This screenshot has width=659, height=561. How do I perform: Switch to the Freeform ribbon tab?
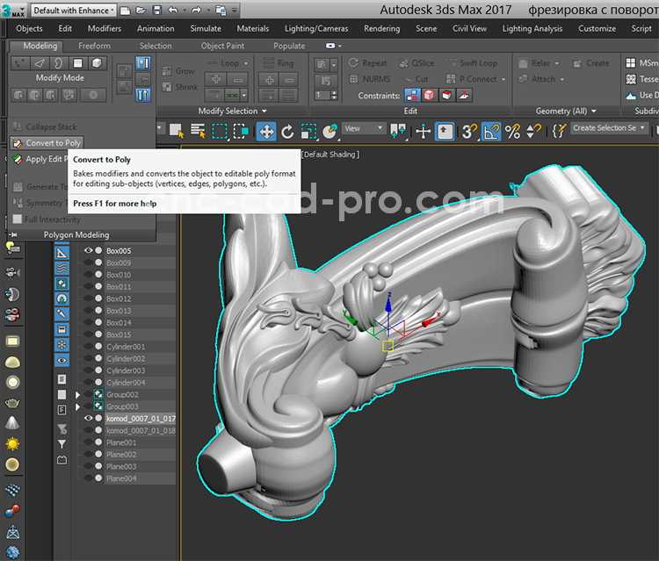point(95,46)
